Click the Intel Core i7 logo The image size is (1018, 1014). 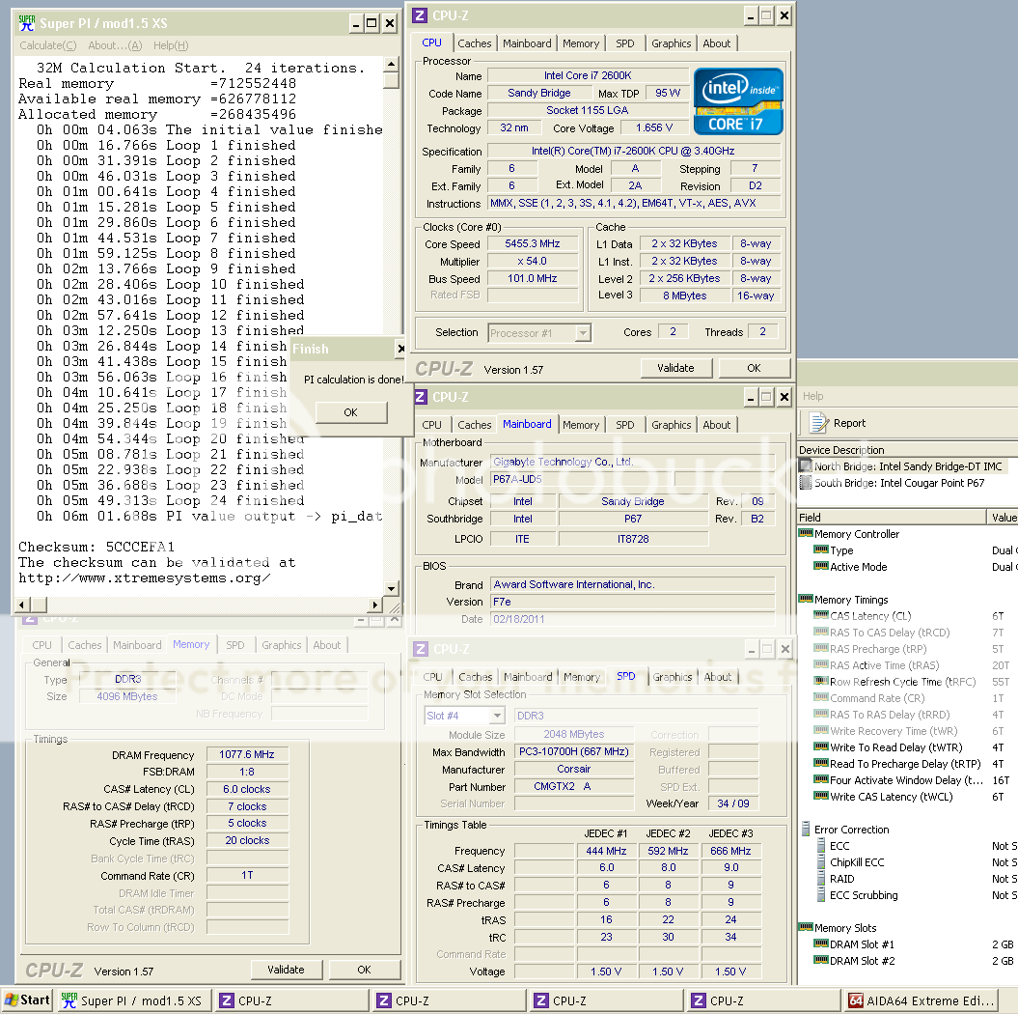click(738, 100)
